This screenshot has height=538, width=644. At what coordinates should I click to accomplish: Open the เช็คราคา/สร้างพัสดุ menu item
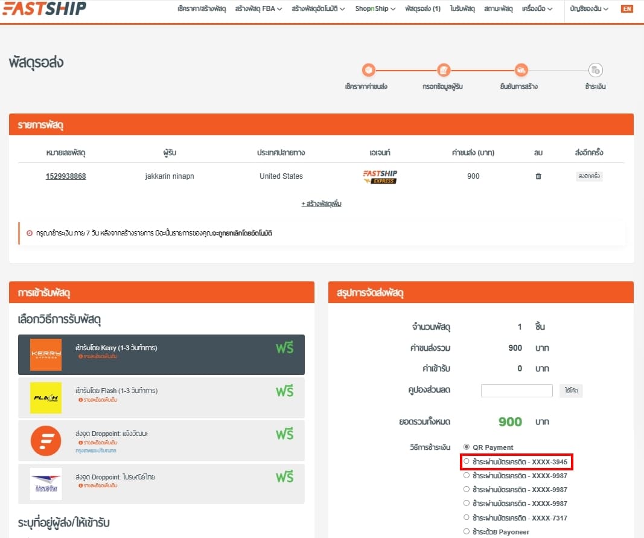click(x=202, y=8)
